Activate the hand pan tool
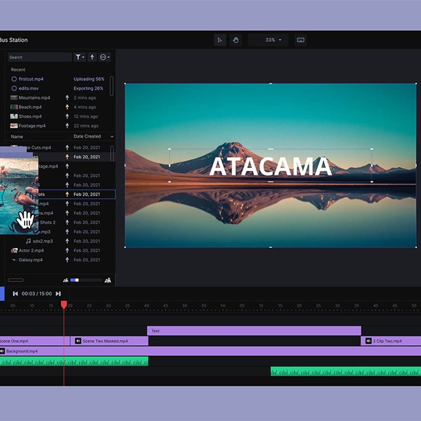Viewport: 421px width, 421px height. click(235, 40)
